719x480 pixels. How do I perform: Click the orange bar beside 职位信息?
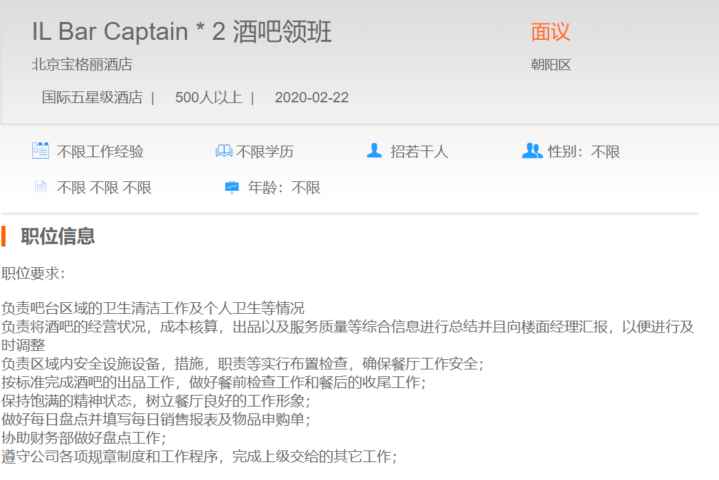point(3,236)
